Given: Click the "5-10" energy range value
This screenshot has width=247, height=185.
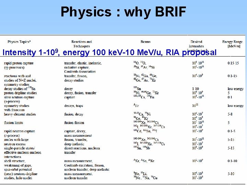Looking at the screenshot, I should (231, 174).
